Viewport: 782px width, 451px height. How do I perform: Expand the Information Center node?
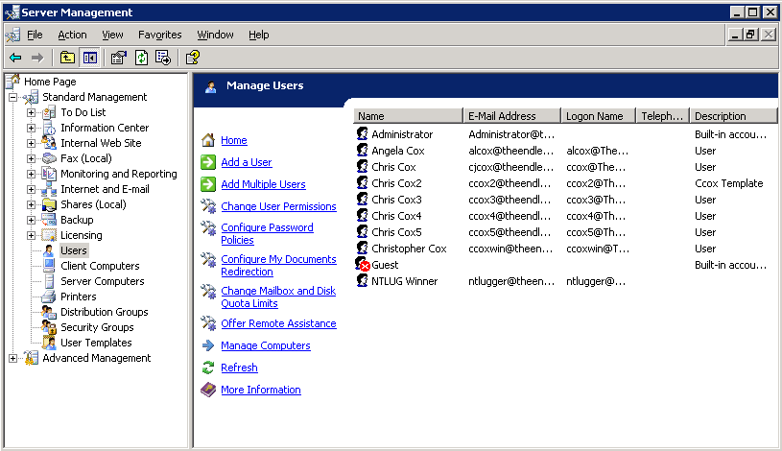(x=31, y=129)
